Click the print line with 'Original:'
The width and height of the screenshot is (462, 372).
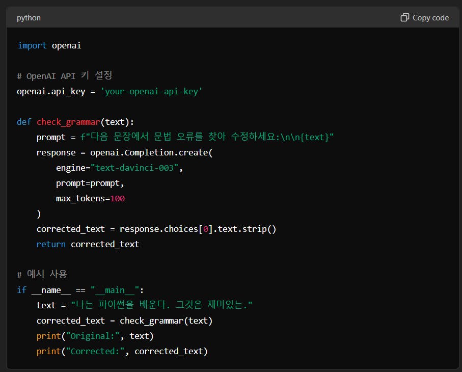point(95,336)
